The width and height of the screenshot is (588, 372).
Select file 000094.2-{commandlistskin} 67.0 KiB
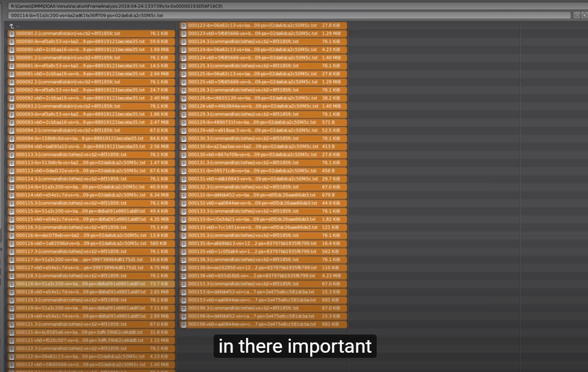(x=91, y=131)
